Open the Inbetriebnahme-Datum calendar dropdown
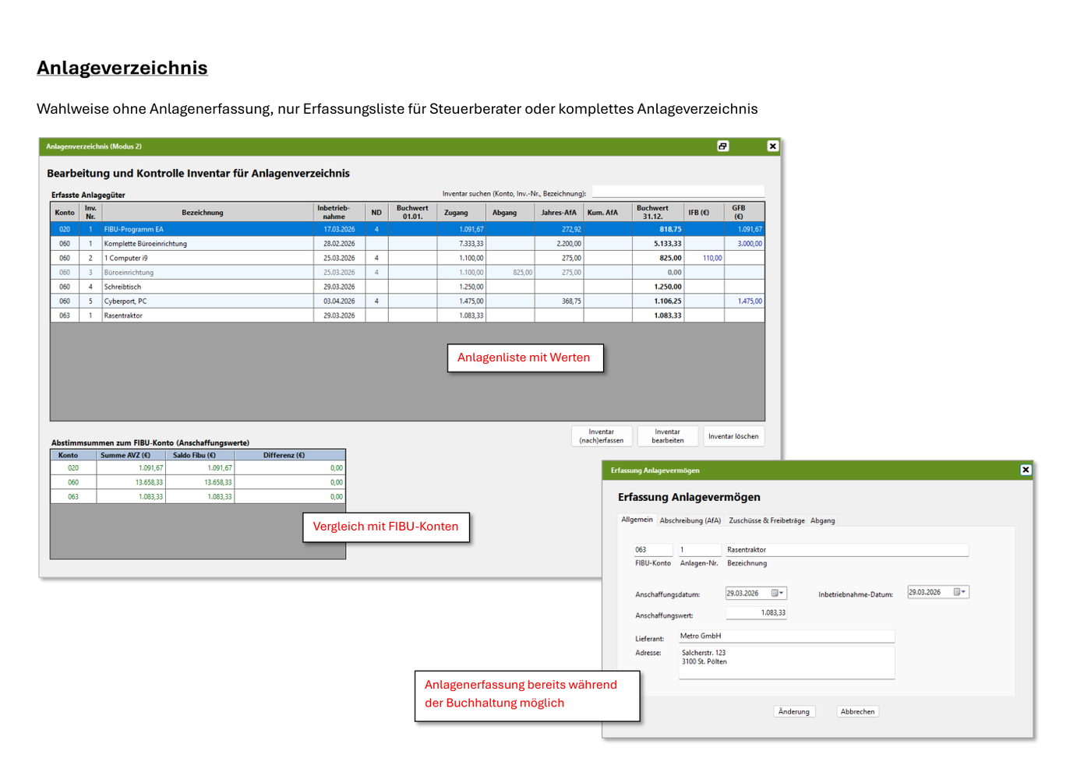 pos(960,592)
